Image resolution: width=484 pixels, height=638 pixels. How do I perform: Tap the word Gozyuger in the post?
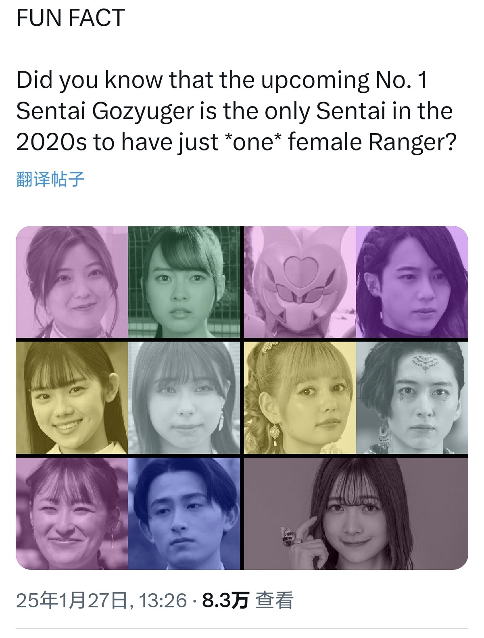144,112
